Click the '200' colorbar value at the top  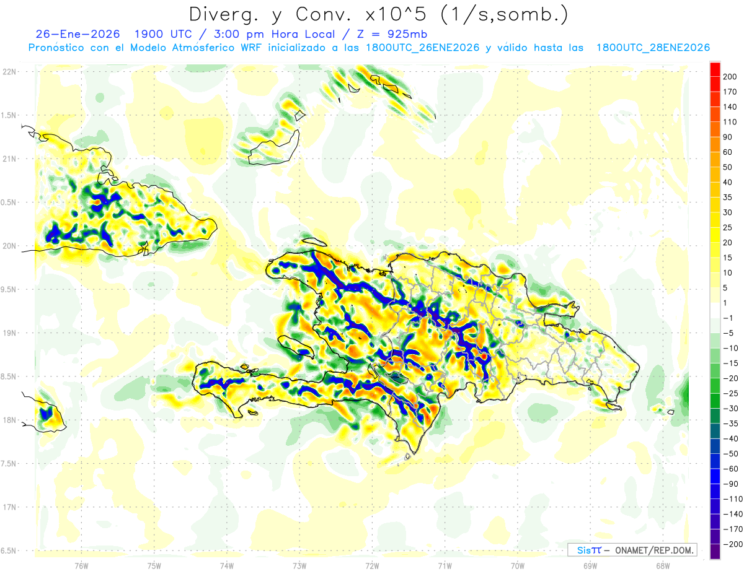730,77
